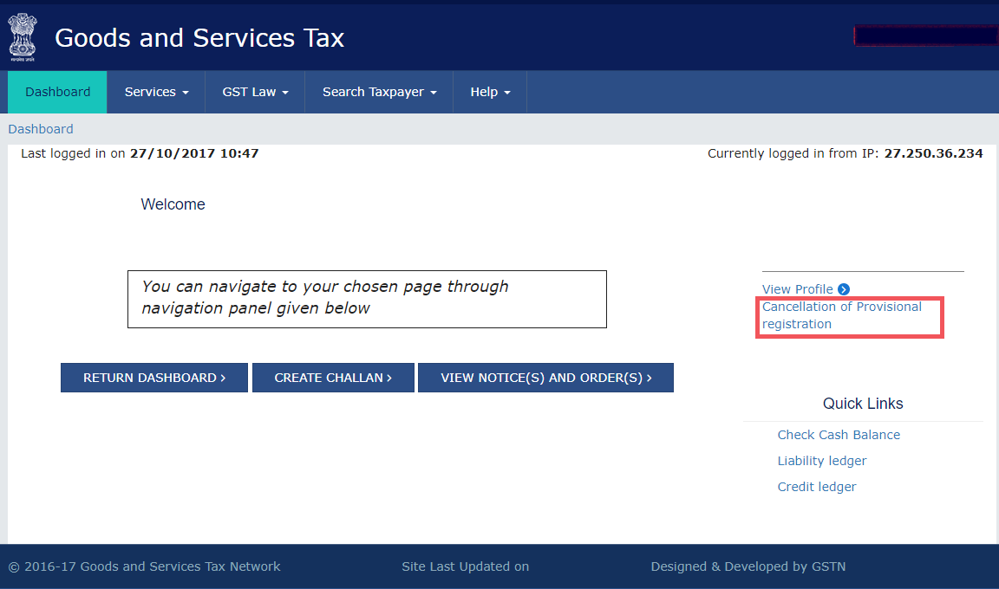Click the arrow icon beside View Profile

(842, 289)
